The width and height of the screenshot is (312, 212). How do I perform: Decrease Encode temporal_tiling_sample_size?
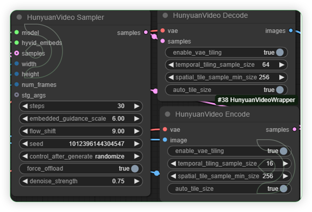coord(173,163)
